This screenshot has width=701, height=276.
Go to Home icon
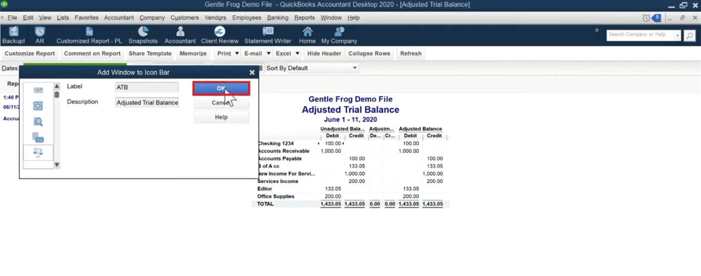coord(307,36)
